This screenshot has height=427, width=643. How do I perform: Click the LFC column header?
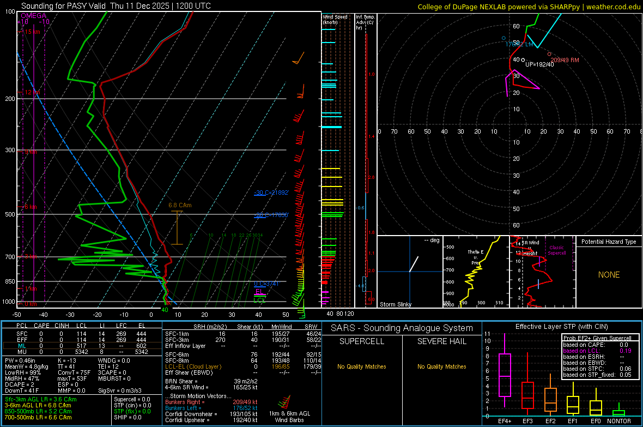122,326
